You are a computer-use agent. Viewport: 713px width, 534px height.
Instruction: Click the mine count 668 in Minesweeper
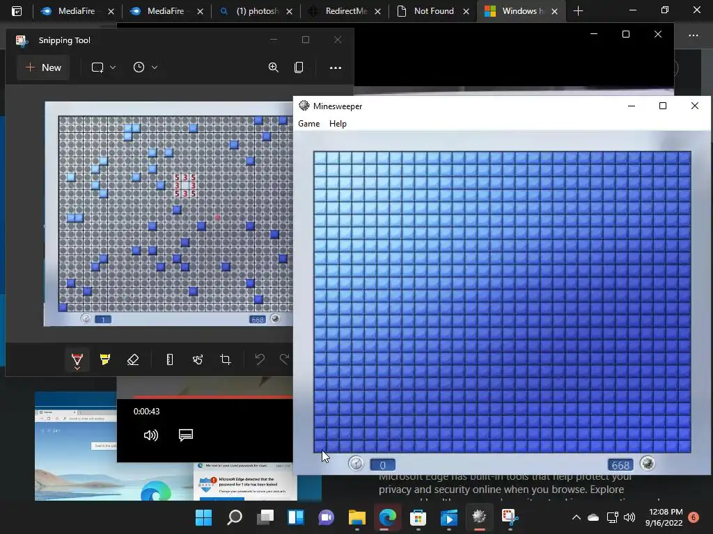tap(620, 465)
